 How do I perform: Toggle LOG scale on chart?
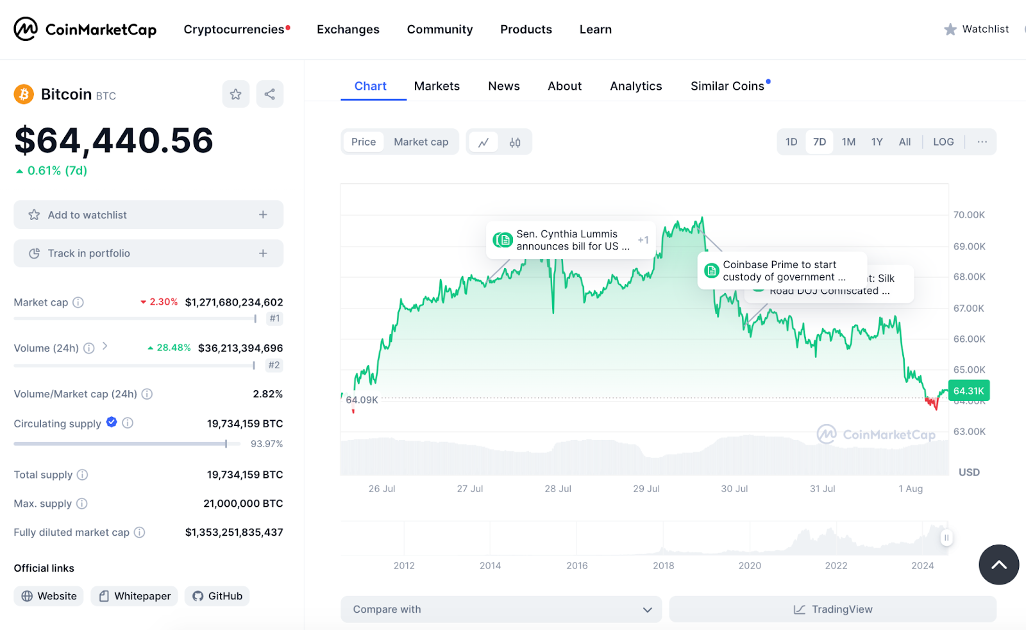coord(943,142)
